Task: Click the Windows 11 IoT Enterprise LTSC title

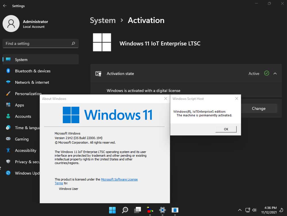Action: pos(160,43)
